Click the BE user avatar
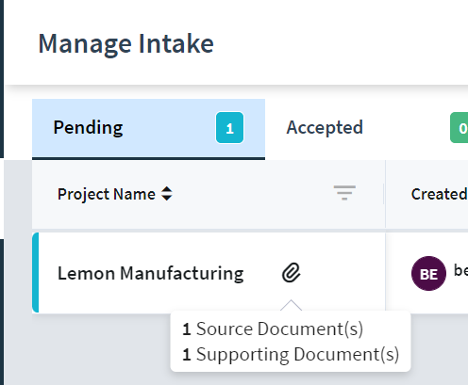This screenshot has height=385, width=468. (428, 273)
